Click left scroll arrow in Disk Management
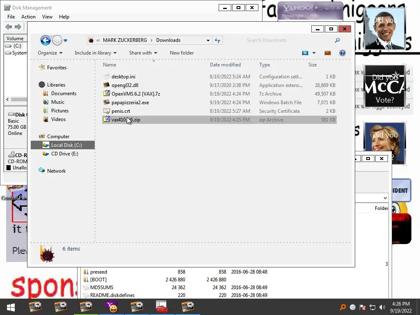 point(7,99)
